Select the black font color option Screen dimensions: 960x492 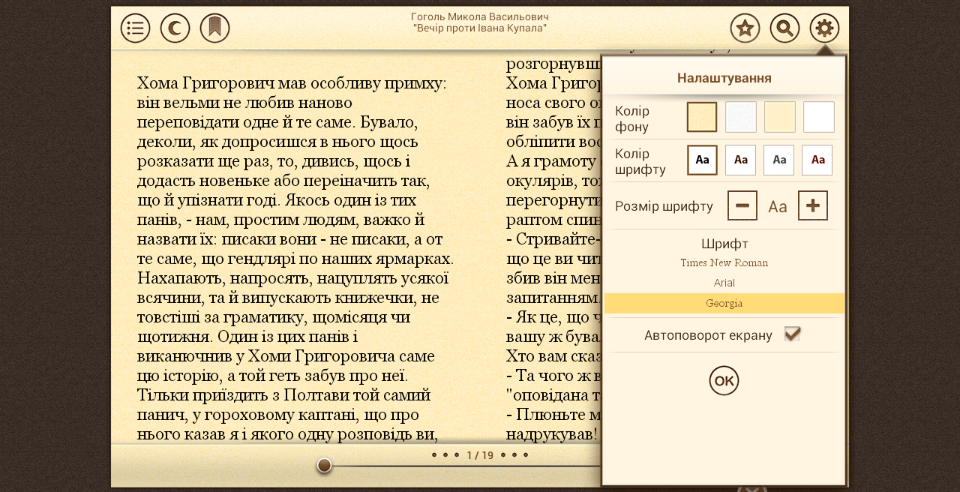click(x=702, y=160)
